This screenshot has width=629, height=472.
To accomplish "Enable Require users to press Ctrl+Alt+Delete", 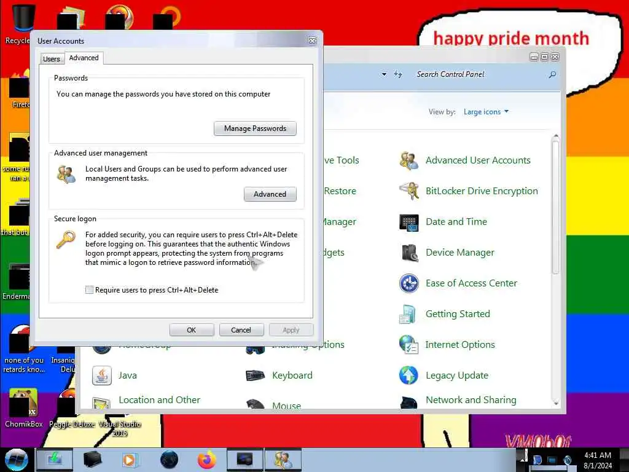I will pyautogui.click(x=90, y=290).
